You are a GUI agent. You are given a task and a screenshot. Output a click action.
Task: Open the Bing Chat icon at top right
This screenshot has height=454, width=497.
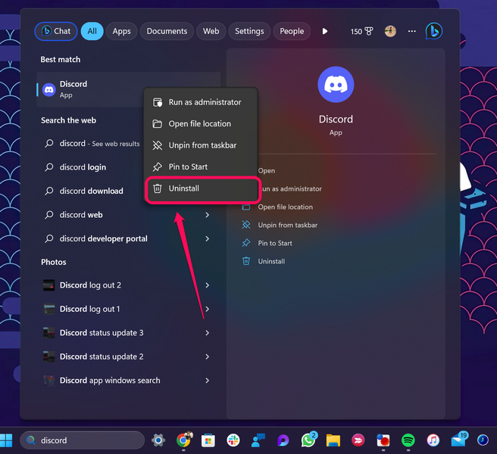tap(433, 31)
